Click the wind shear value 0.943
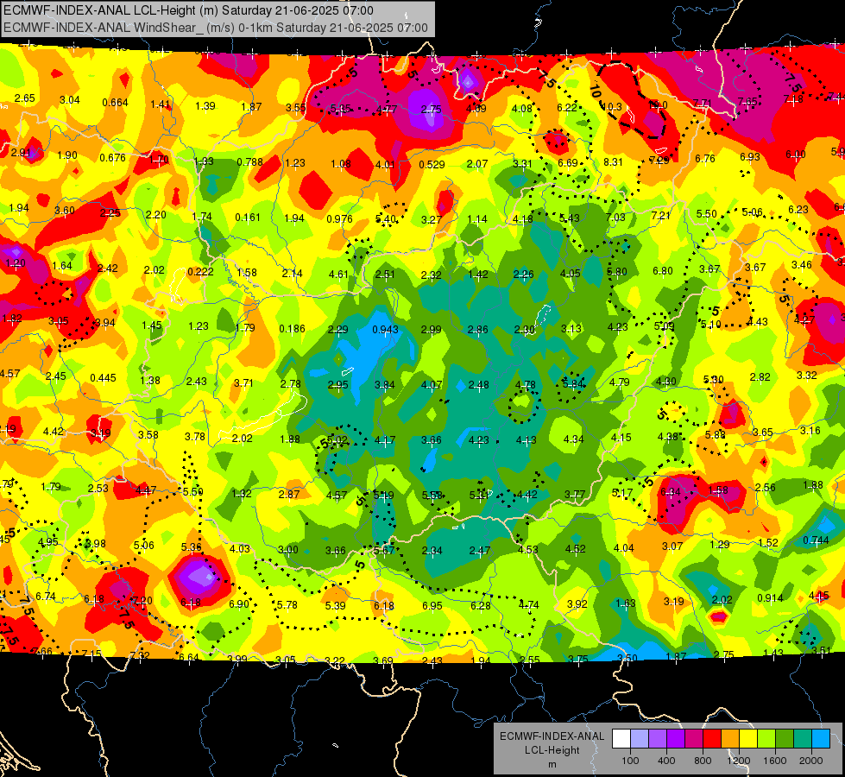 [385, 330]
